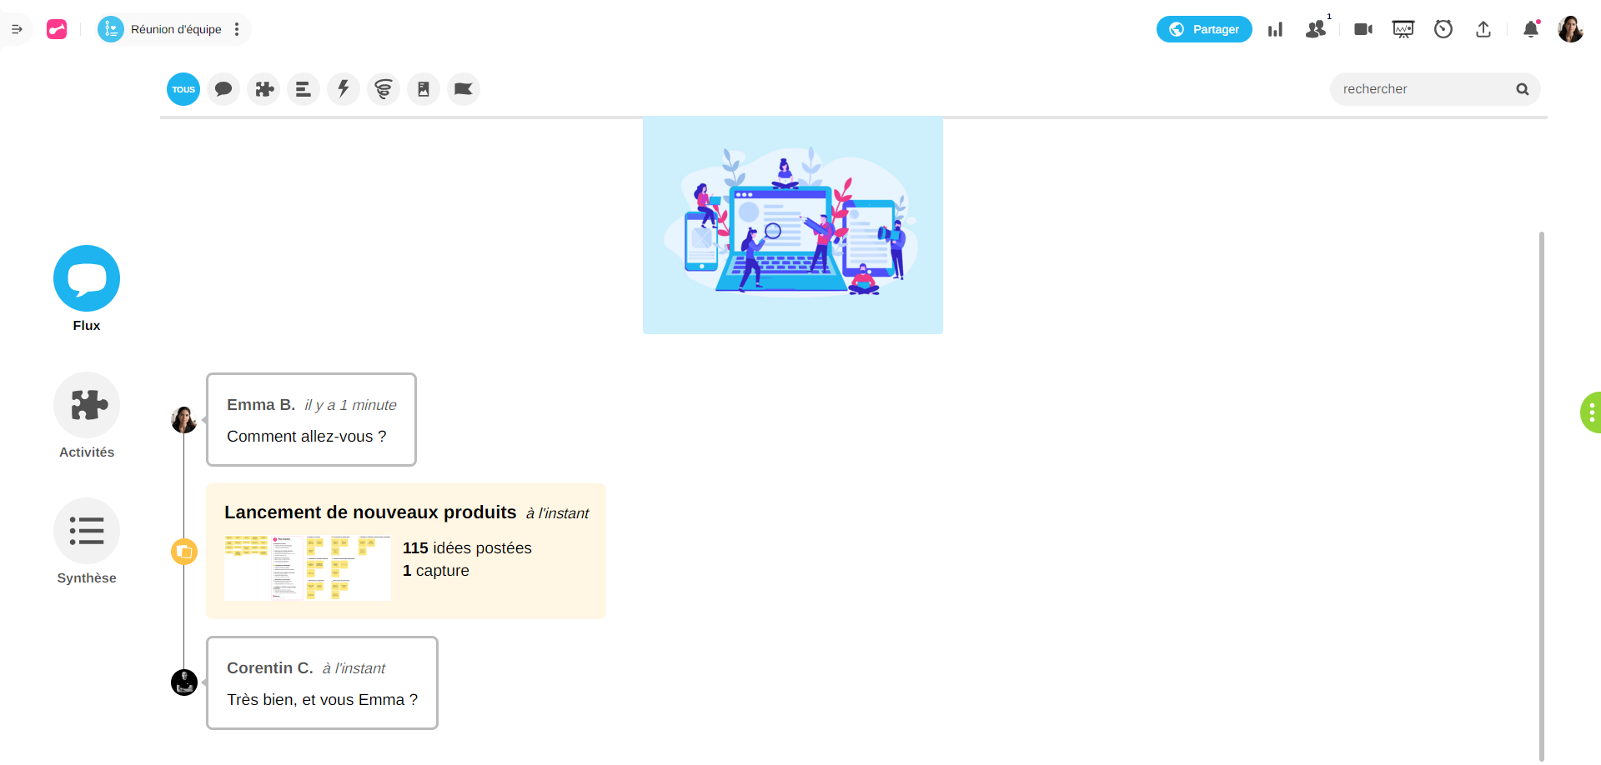This screenshot has width=1601, height=765.
Task: Filter feed by lightning bolt icon
Action: (344, 89)
